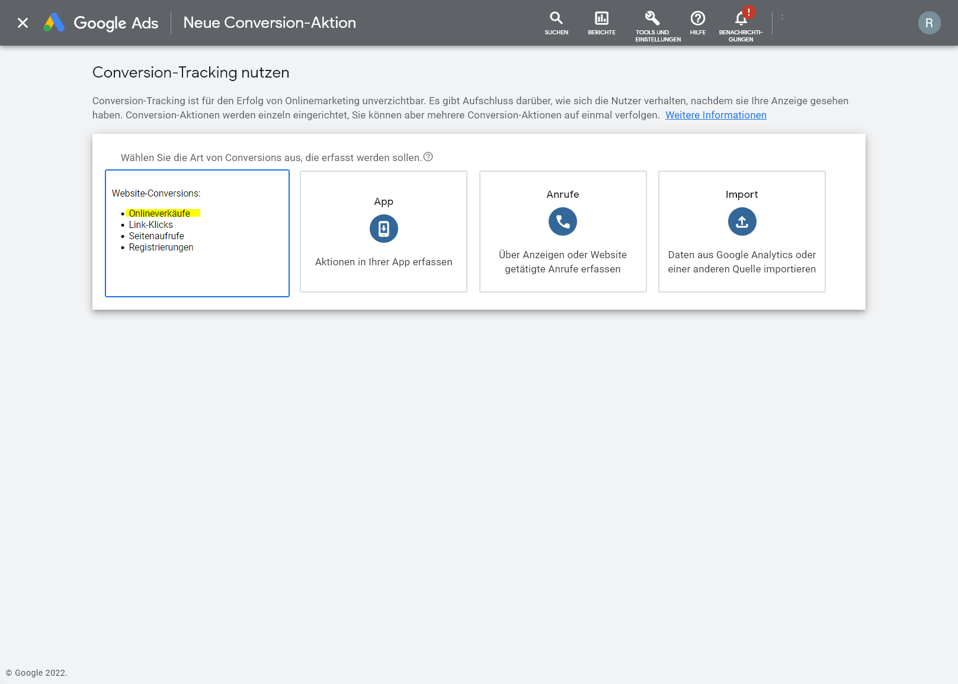The width and height of the screenshot is (958, 684).
Task: Click the Google Ads logo
Action: click(101, 23)
